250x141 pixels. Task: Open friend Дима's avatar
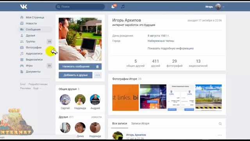(80, 128)
